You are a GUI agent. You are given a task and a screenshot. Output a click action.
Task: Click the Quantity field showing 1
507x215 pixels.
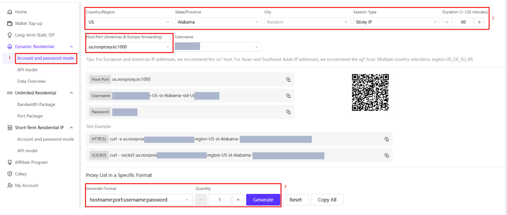(220, 200)
